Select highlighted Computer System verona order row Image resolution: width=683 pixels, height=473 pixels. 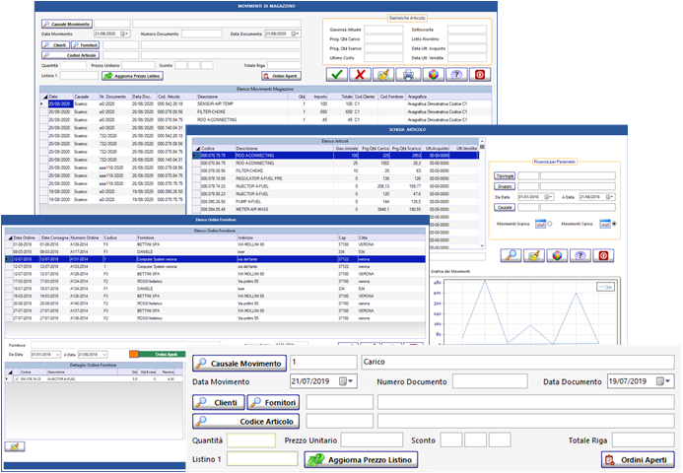[215, 259]
